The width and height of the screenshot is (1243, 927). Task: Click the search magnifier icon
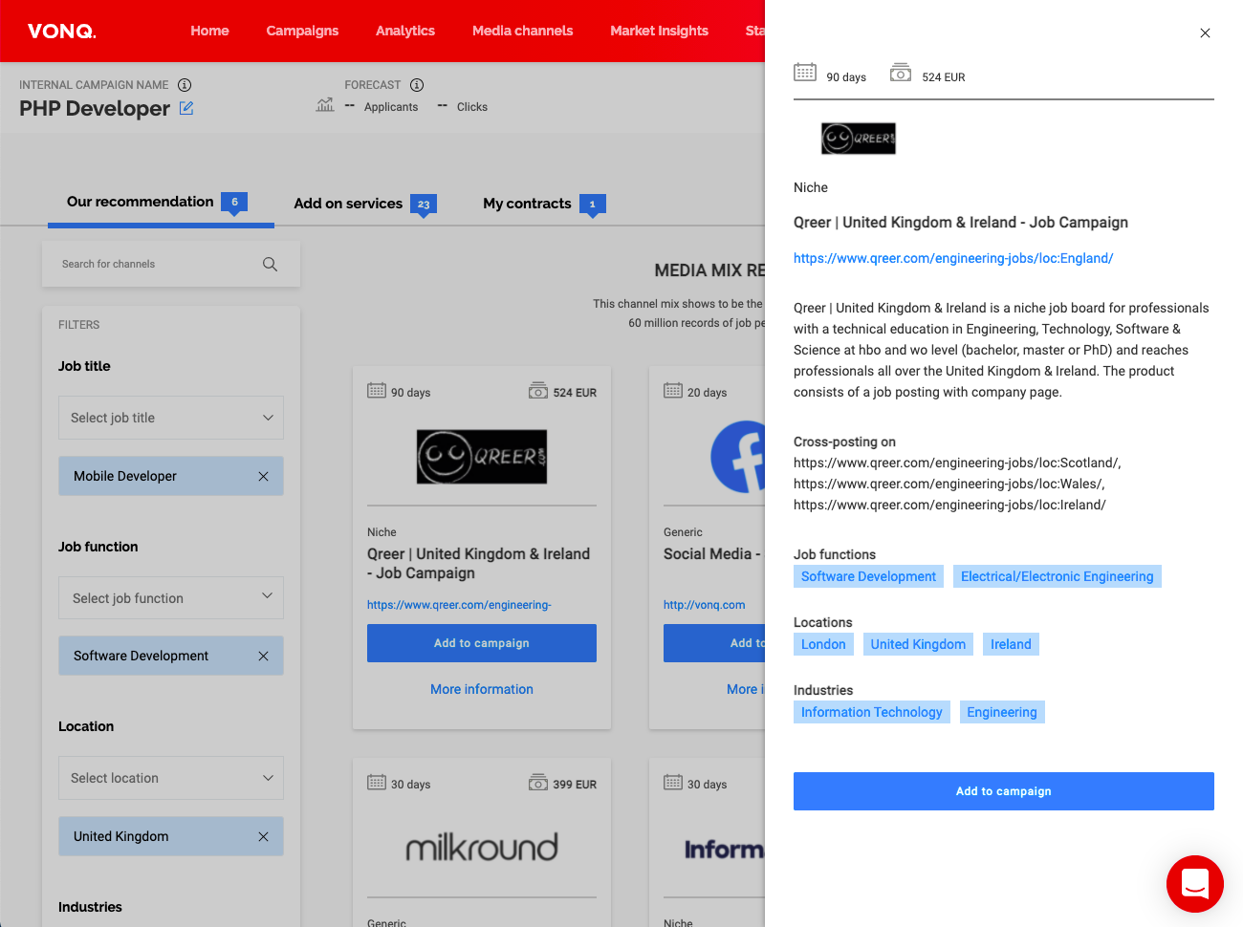click(x=271, y=264)
